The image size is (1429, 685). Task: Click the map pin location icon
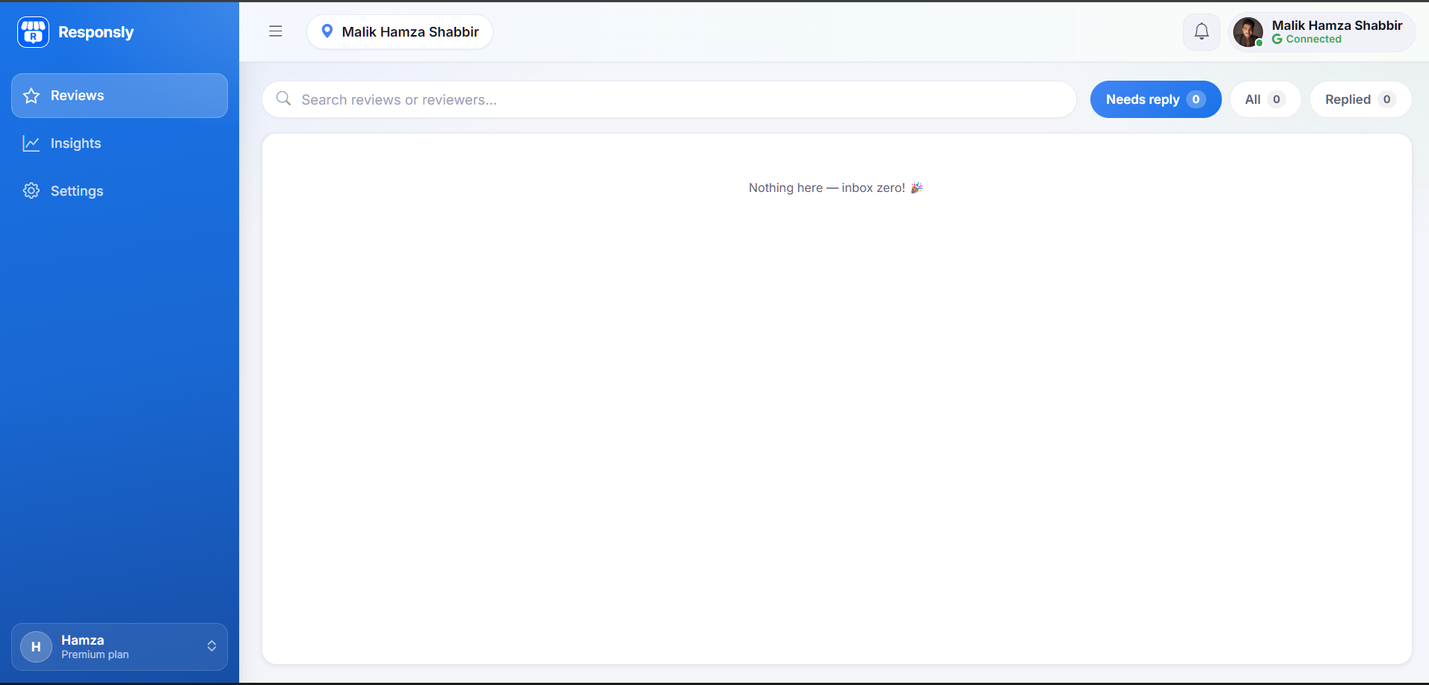click(327, 31)
